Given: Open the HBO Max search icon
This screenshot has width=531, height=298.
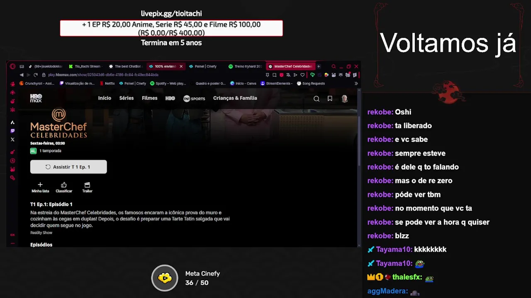Looking at the screenshot, I should (x=317, y=99).
